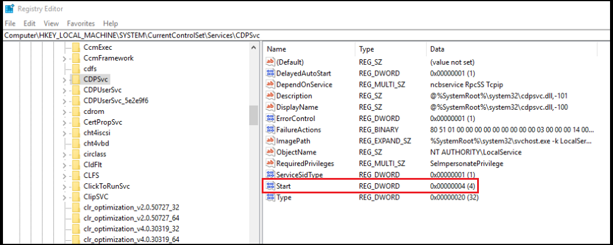Expand the CcmFramework tree node
The height and width of the screenshot is (245, 613).
(x=64, y=58)
